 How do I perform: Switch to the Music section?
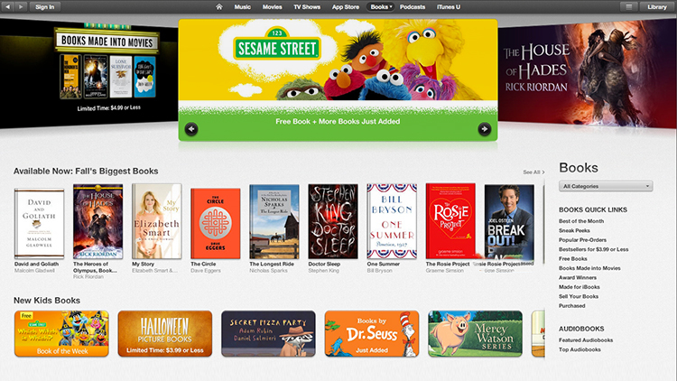(x=242, y=7)
